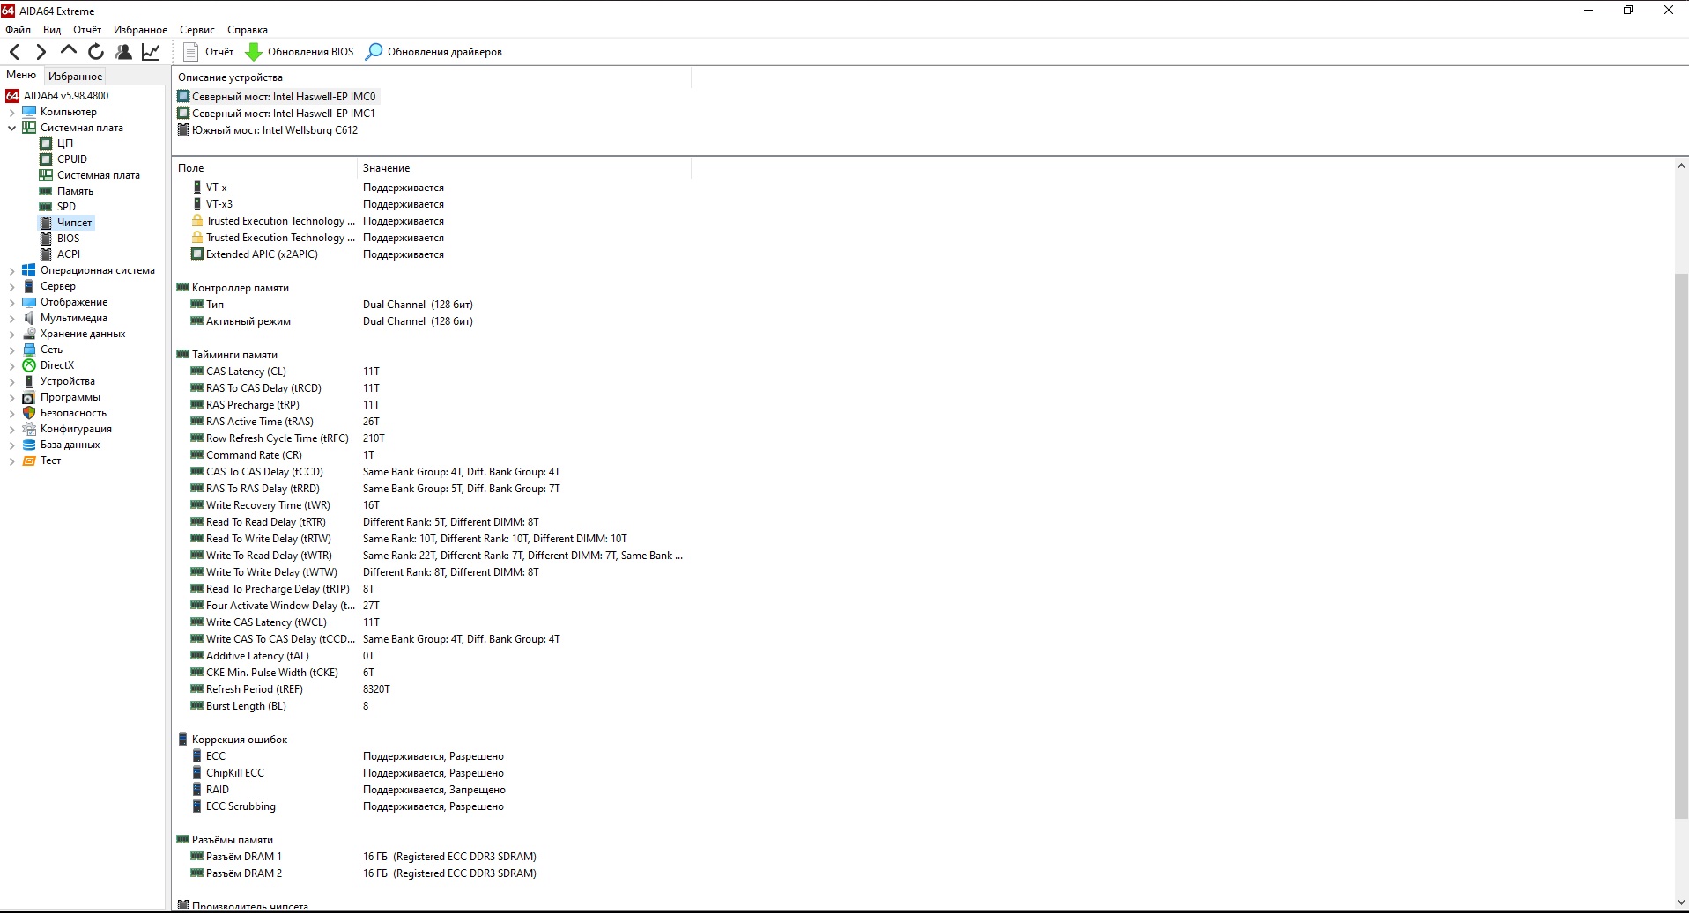This screenshot has width=1689, height=913.
Task: Select Программы in the tree
Action: pos(70,397)
